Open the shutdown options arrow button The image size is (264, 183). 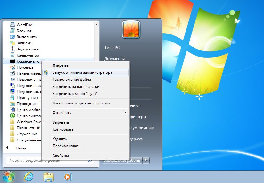[x=146, y=160]
